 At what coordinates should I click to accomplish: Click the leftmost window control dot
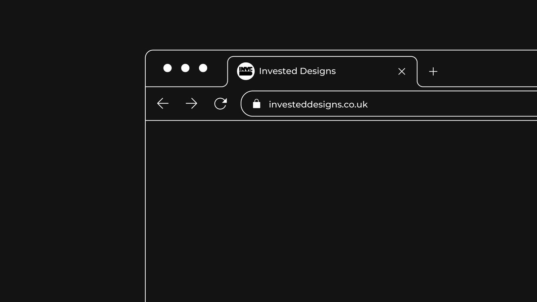167,68
